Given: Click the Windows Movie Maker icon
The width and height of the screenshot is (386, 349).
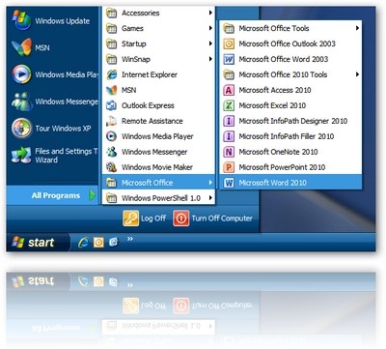Looking at the screenshot, I should 112,167.
